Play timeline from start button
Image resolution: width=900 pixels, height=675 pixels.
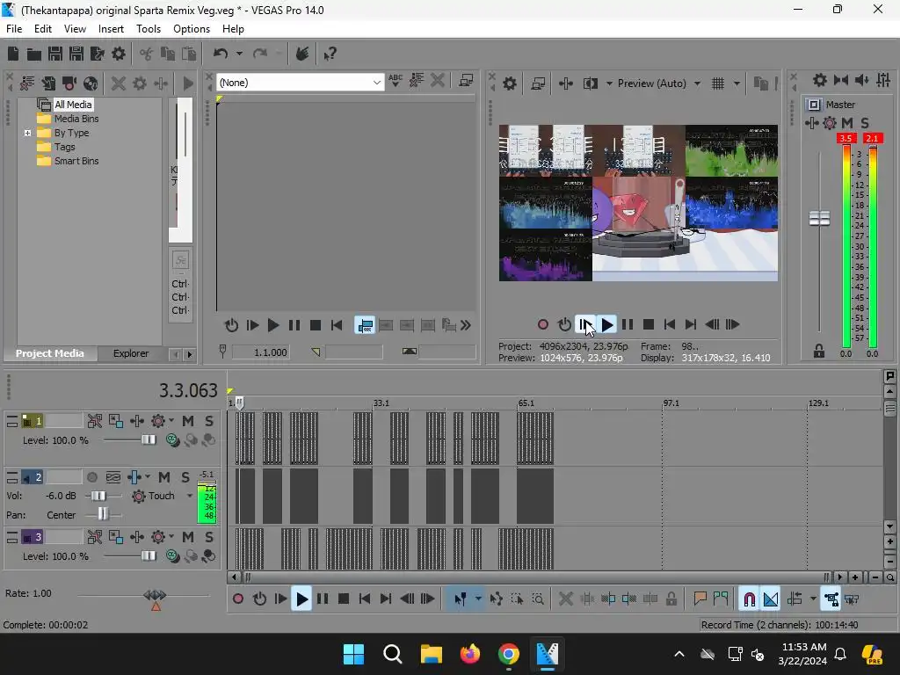click(280, 599)
